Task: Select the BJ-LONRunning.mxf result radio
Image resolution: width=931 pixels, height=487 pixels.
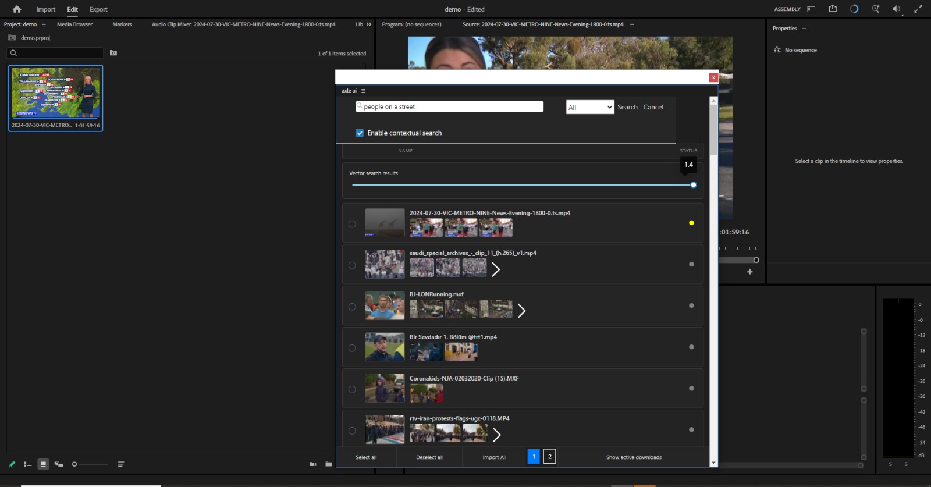Action: (x=352, y=307)
